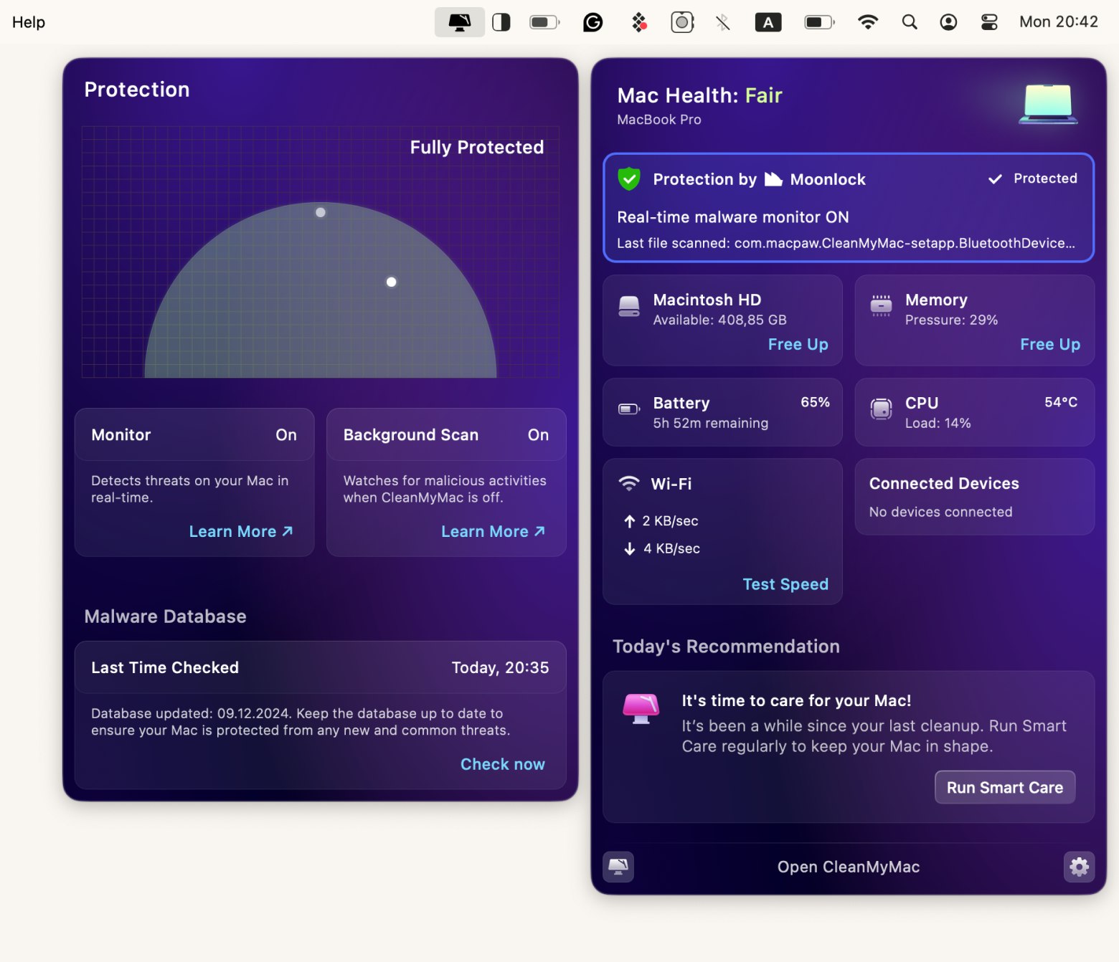Toggle the Background Scan On status

(x=539, y=435)
